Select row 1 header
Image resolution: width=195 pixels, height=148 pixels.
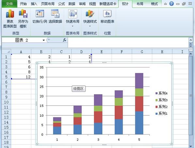pos(6,57)
